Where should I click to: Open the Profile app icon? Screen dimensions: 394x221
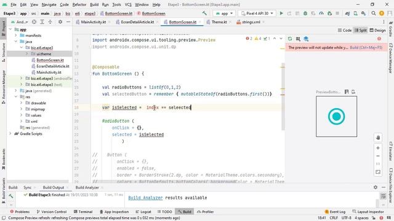click(x=321, y=14)
